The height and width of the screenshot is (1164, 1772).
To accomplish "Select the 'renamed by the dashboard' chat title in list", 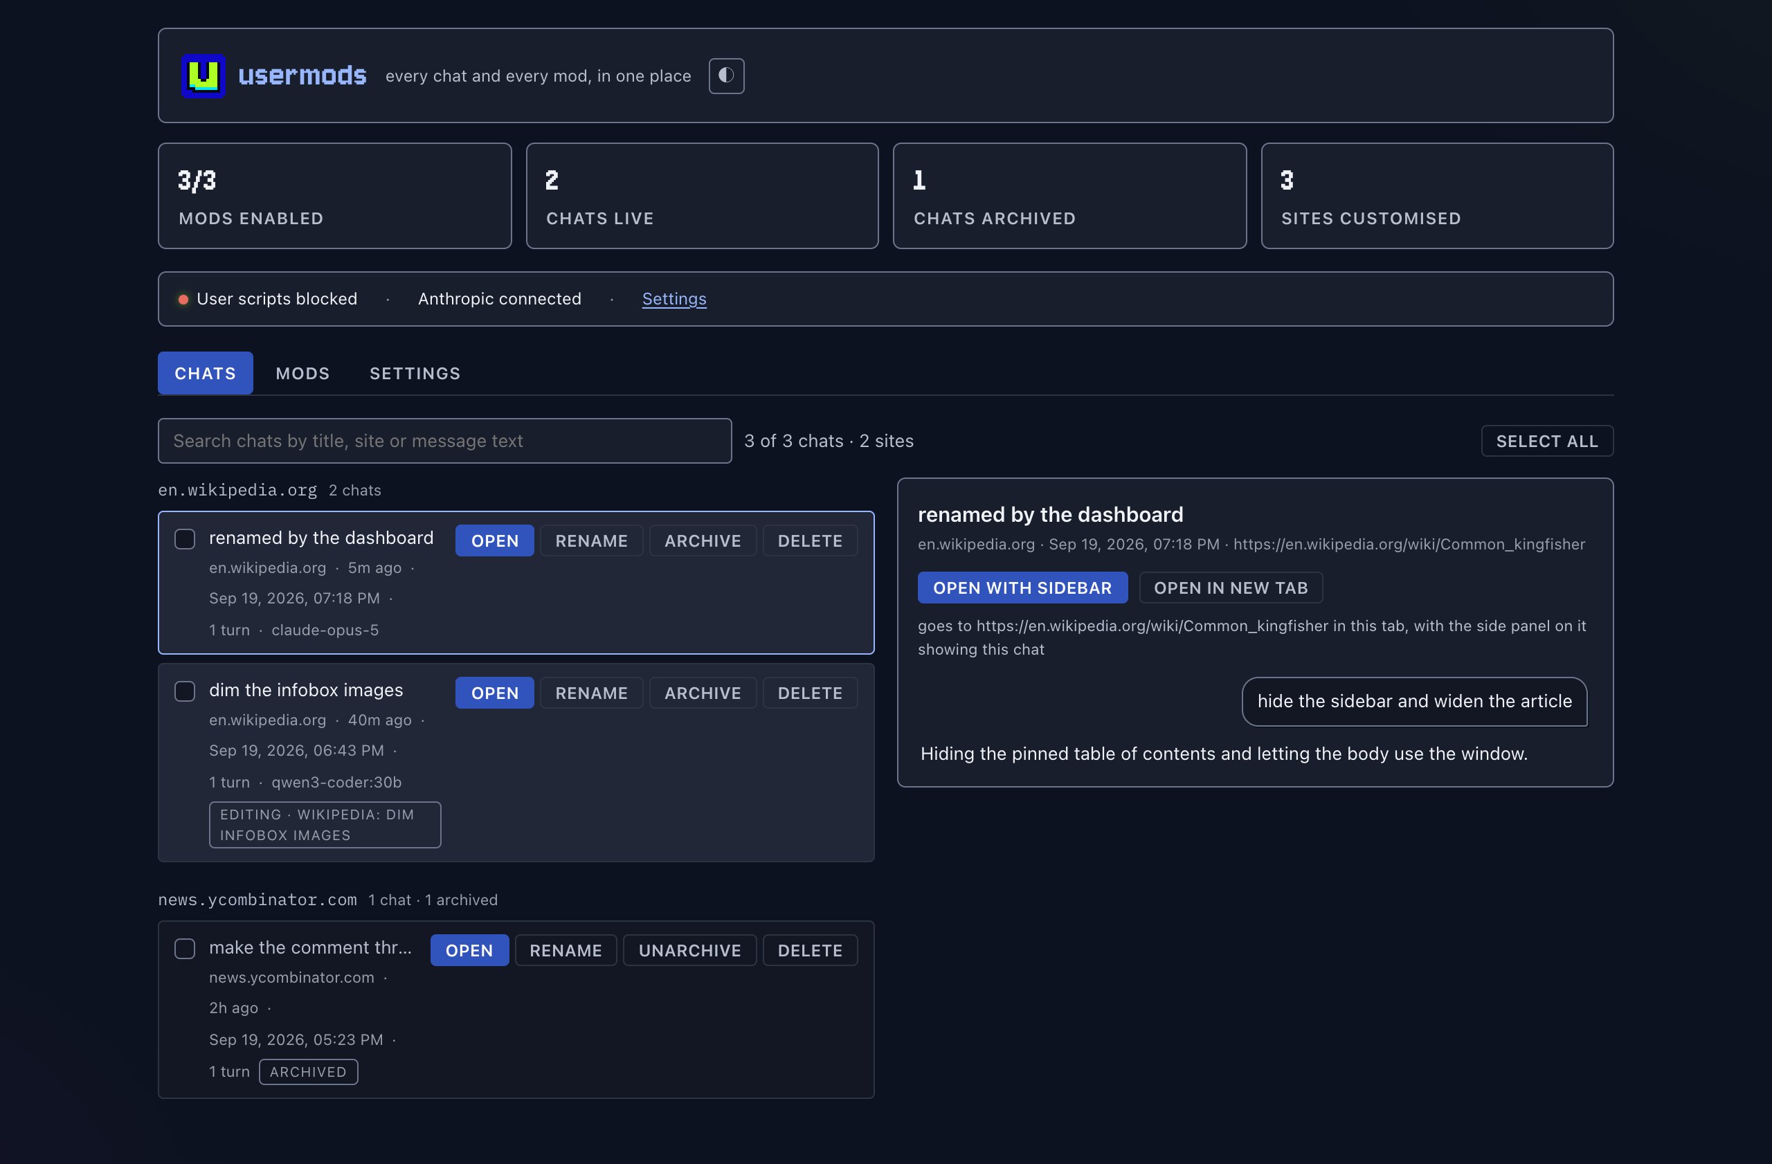I will pyautogui.click(x=321, y=537).
